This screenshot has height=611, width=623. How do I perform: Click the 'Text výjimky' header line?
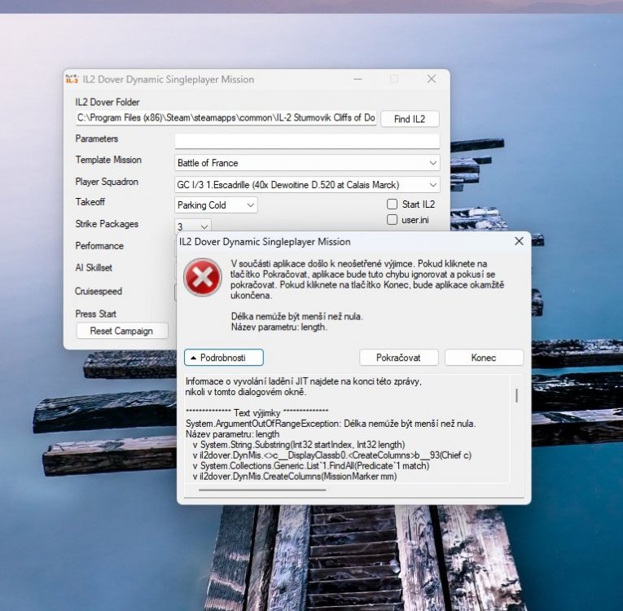[257, 413]
